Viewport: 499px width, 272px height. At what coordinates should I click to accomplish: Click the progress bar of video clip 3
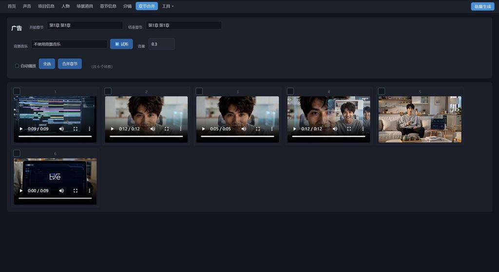(x=237, y=136)
